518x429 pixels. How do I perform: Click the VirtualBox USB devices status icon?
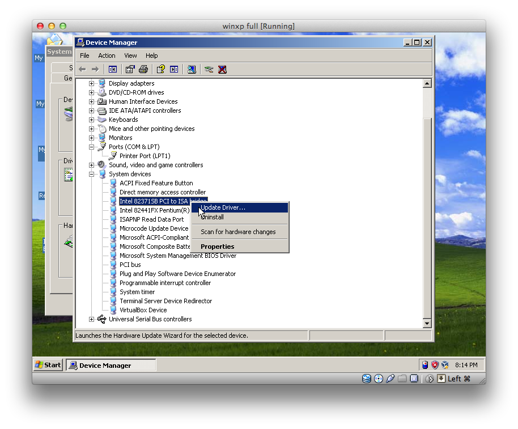390,379
